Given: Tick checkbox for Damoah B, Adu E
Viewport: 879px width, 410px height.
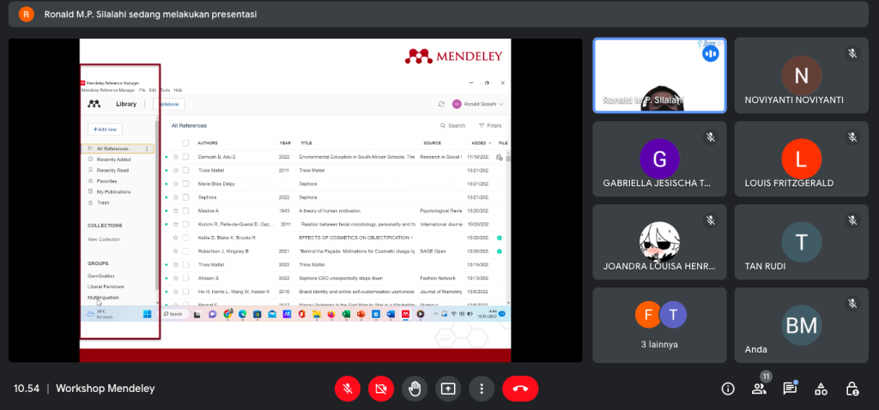Looking at the screenshot, I should tap(185, 157).
